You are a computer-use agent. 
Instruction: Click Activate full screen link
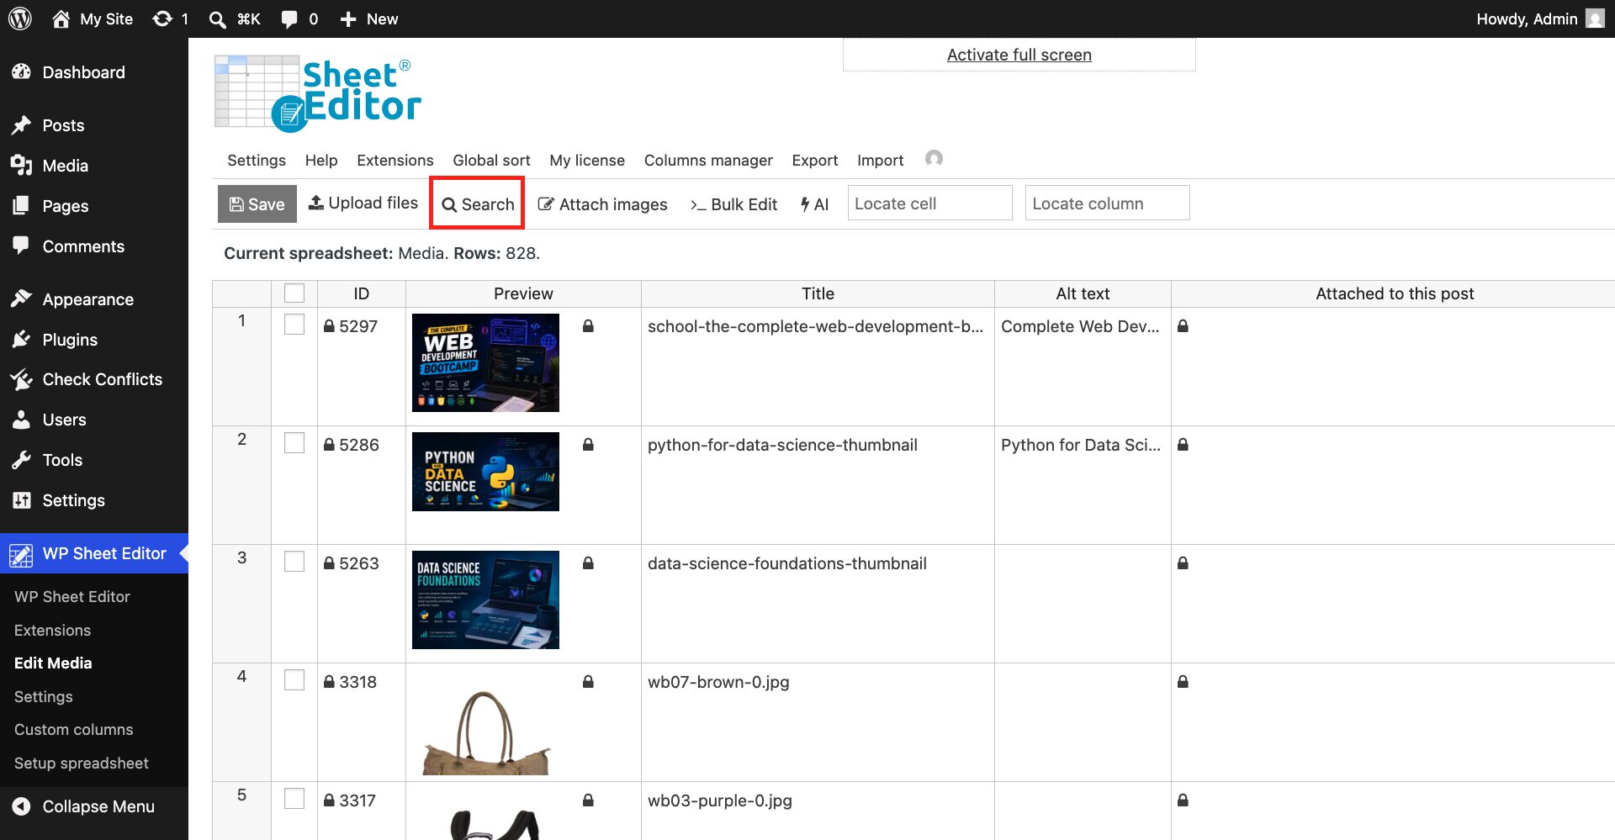click(x=1019, y=55)
